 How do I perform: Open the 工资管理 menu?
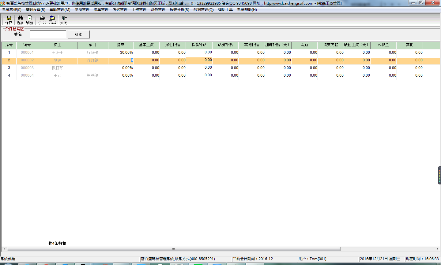pyautogui.click(x=139, y=10)
